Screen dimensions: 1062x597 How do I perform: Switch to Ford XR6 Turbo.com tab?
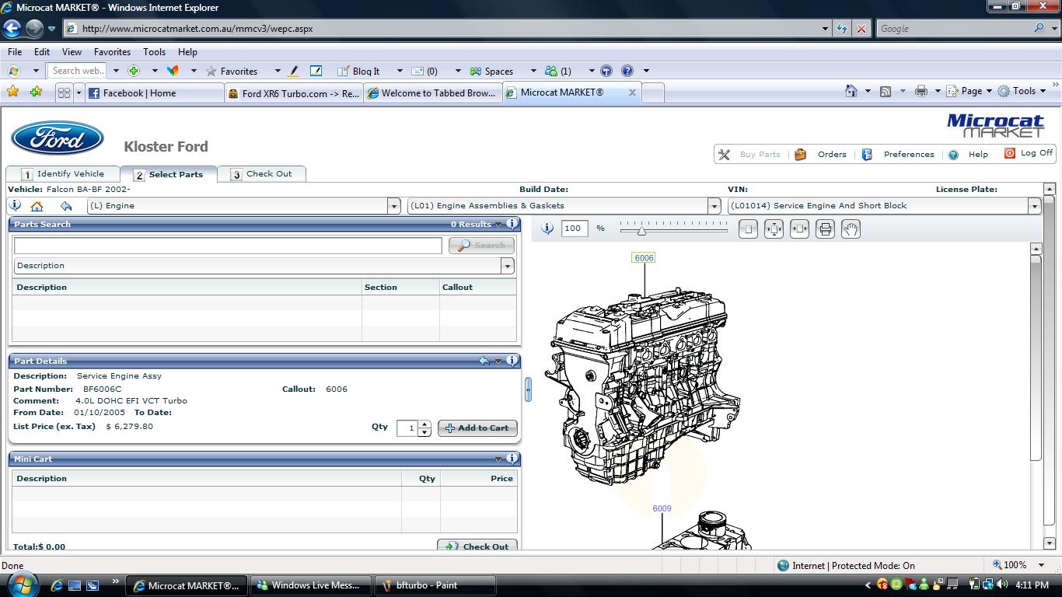point(294,93)
